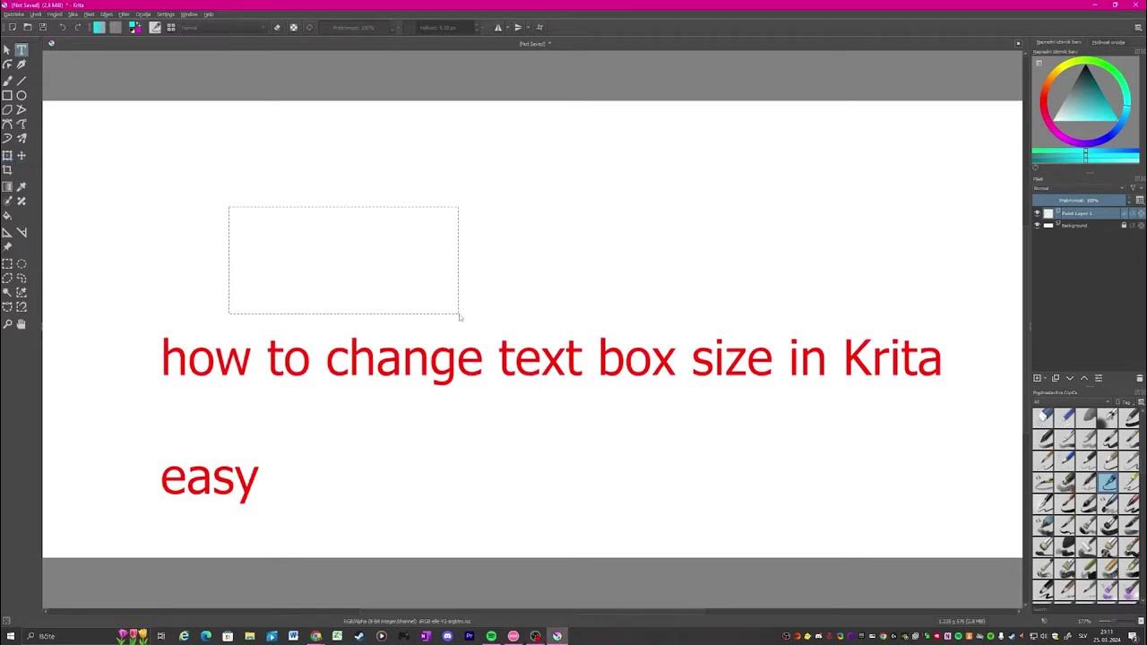Screen dimensions: 1147x645
Task: Select the shape Select (arrow) tool
Action: [7, 50]
